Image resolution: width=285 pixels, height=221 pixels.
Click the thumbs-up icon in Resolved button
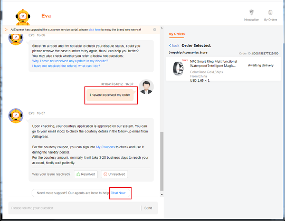[x=78, y=174]
